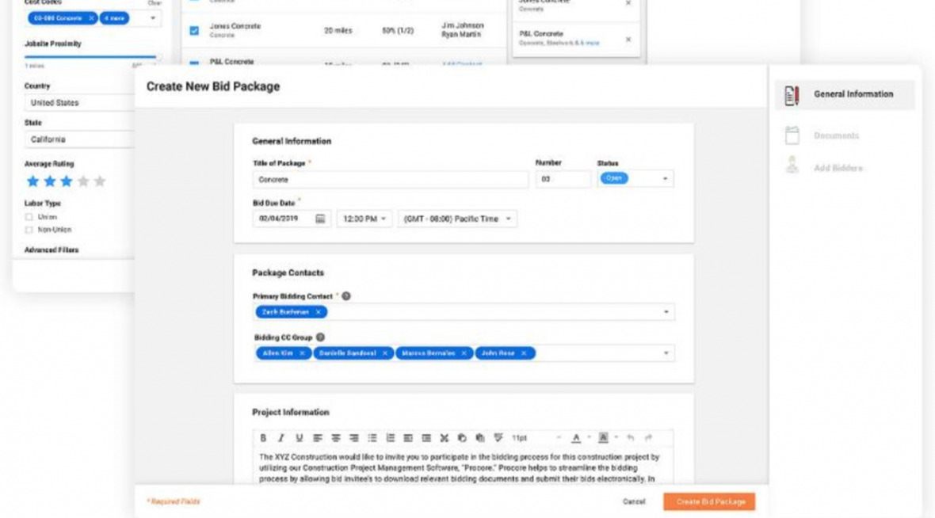
Task: Click the Create Bid Package button
Action: pyautogui.click(x=709, y=501)
